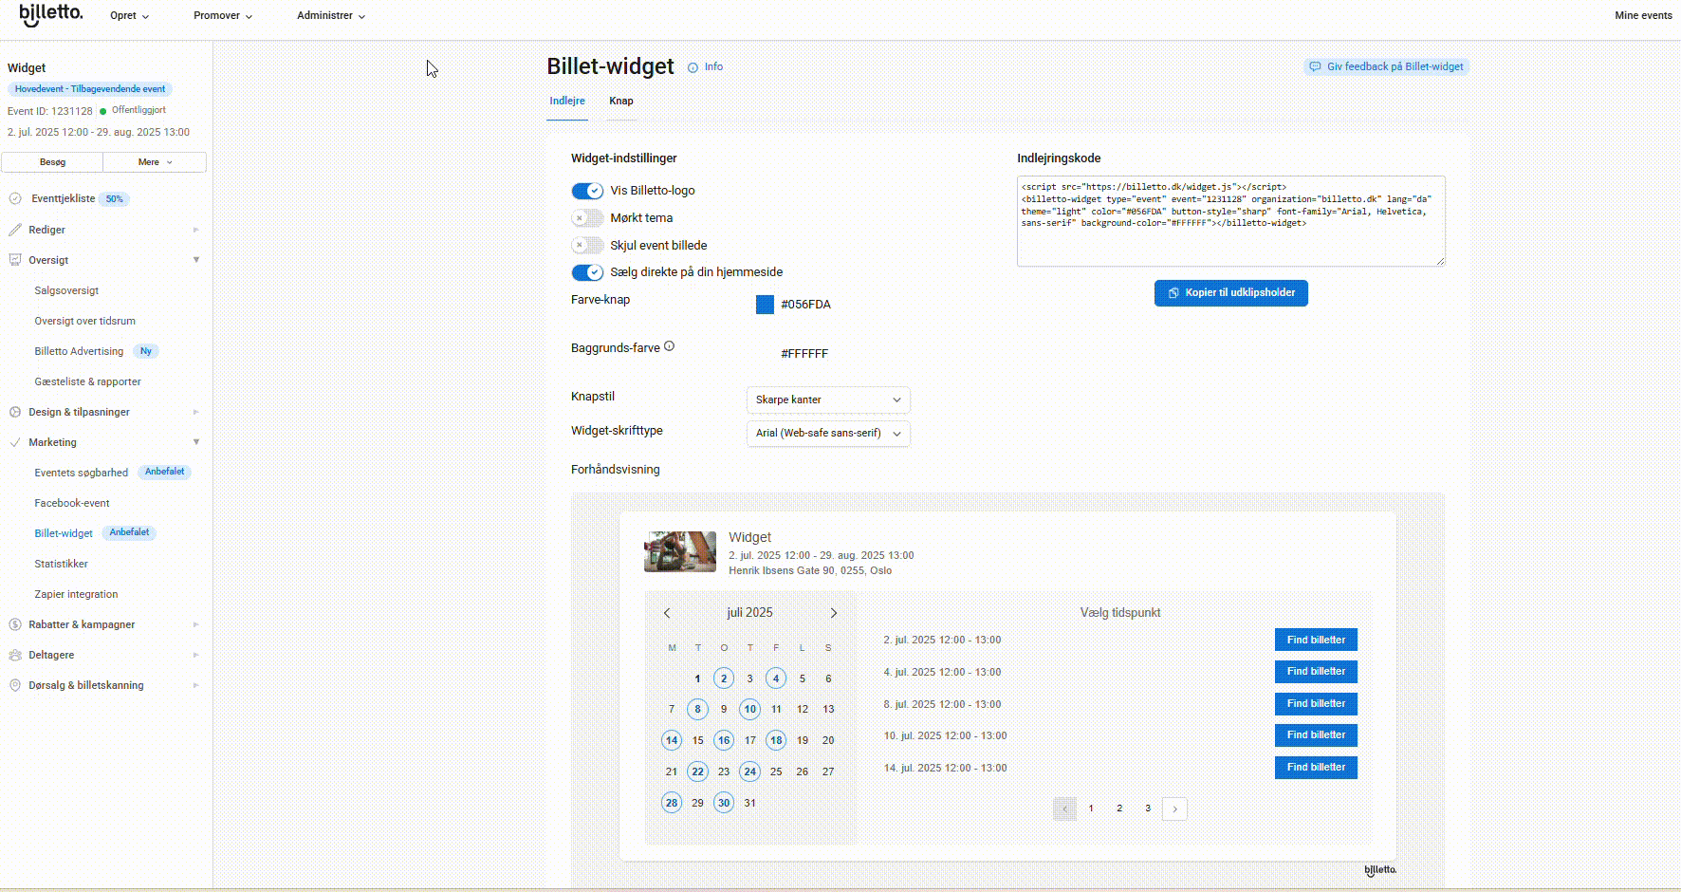Click the #056FDA color hex value

(805, 305)
